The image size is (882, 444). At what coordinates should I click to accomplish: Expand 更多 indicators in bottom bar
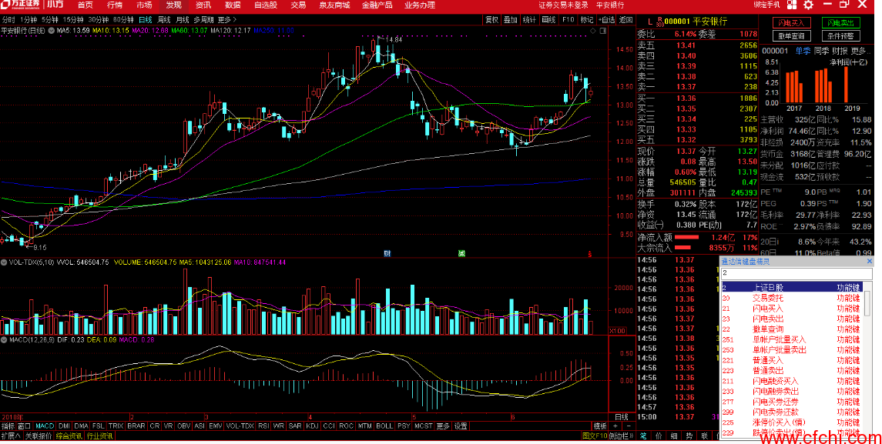443,426
